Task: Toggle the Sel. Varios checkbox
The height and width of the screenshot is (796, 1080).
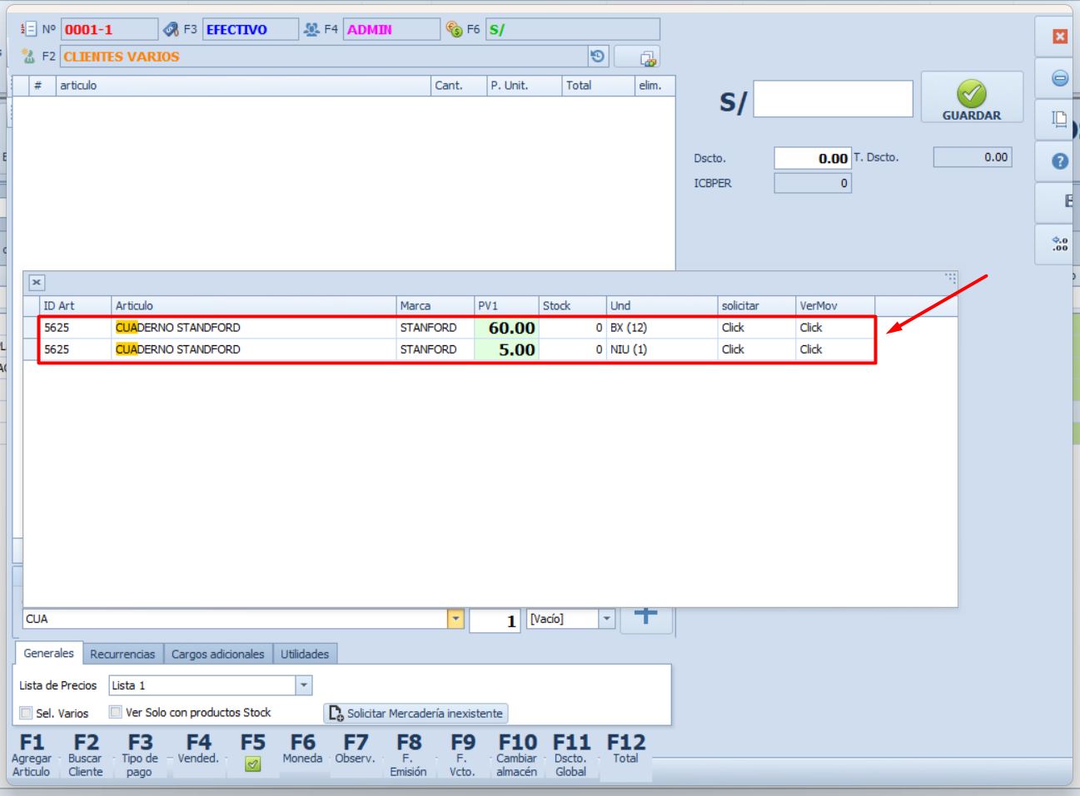Action: (27, 713)
